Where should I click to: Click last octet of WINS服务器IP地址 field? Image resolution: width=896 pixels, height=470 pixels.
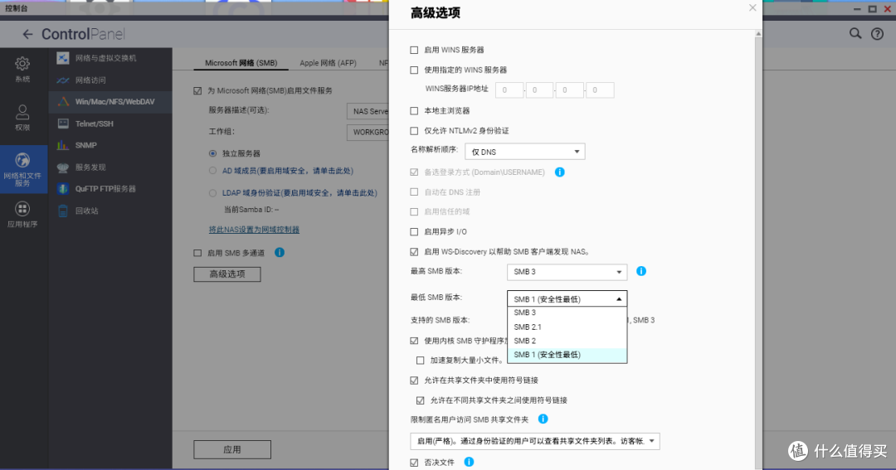coord(600,90)
